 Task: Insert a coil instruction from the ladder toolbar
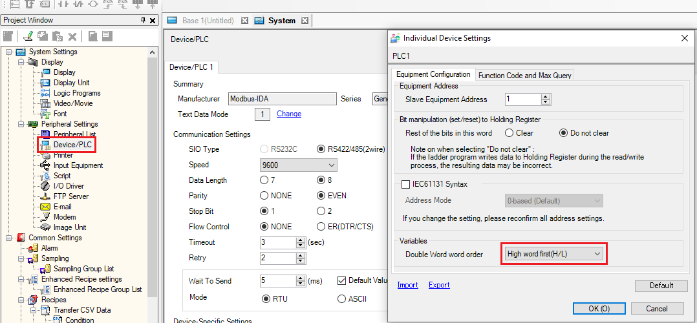[x=93, y=5]
